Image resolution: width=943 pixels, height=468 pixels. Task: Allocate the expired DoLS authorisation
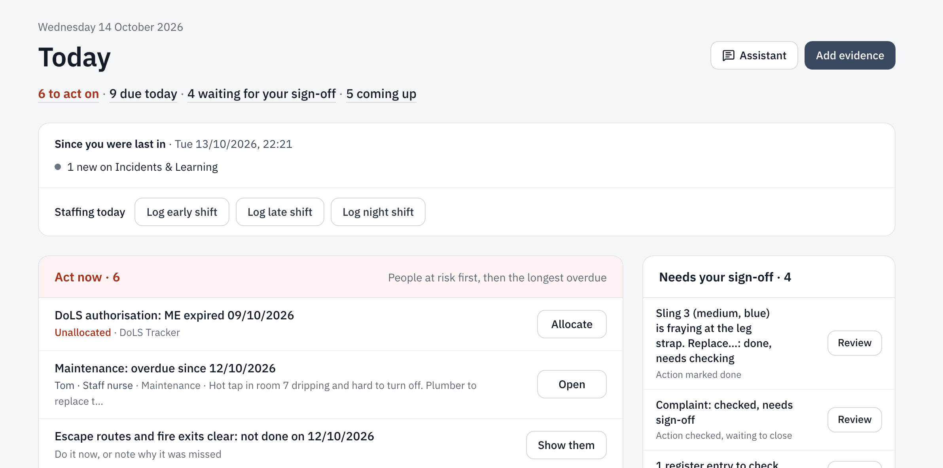click(x=572, y=324)
